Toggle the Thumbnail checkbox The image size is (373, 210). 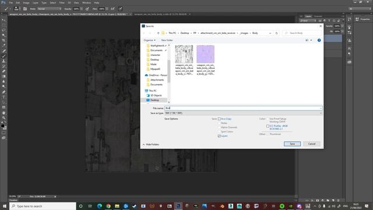pyautogui.click(x=268, y=134)
